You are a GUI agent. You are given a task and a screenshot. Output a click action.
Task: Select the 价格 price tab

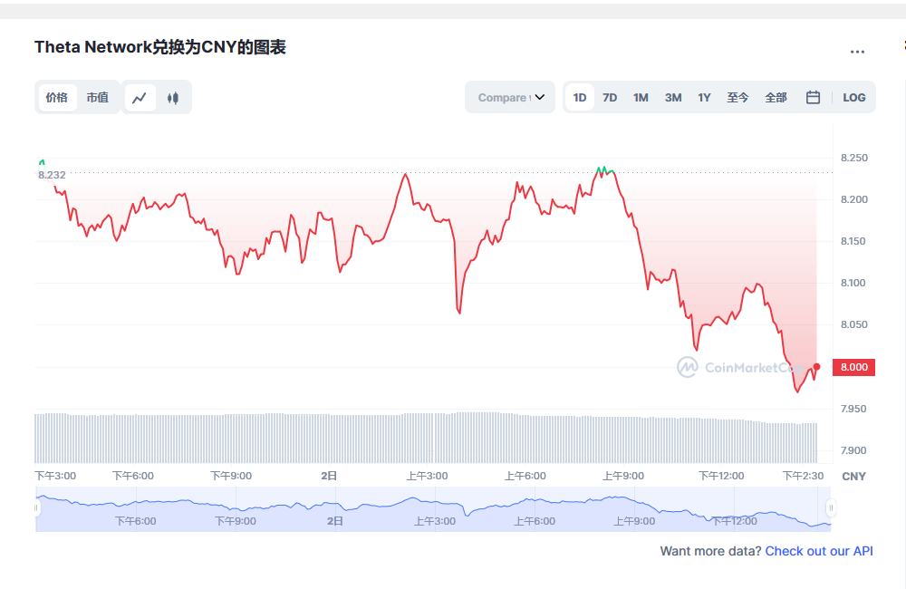point(57,97)
